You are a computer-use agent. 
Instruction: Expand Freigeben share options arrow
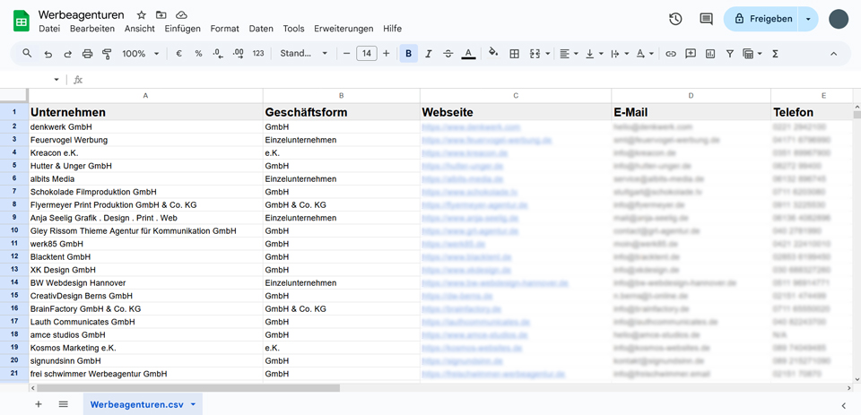tap(808, 19)
